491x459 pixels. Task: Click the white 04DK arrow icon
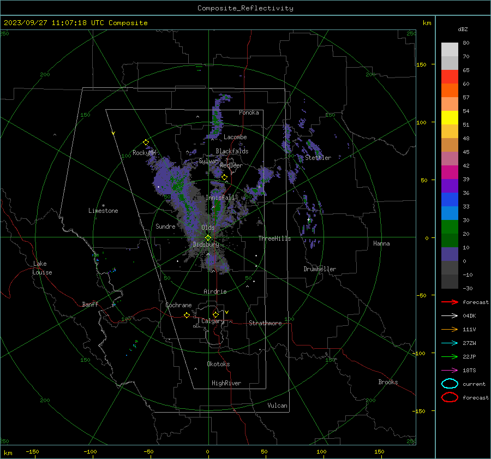pos(450,315)
